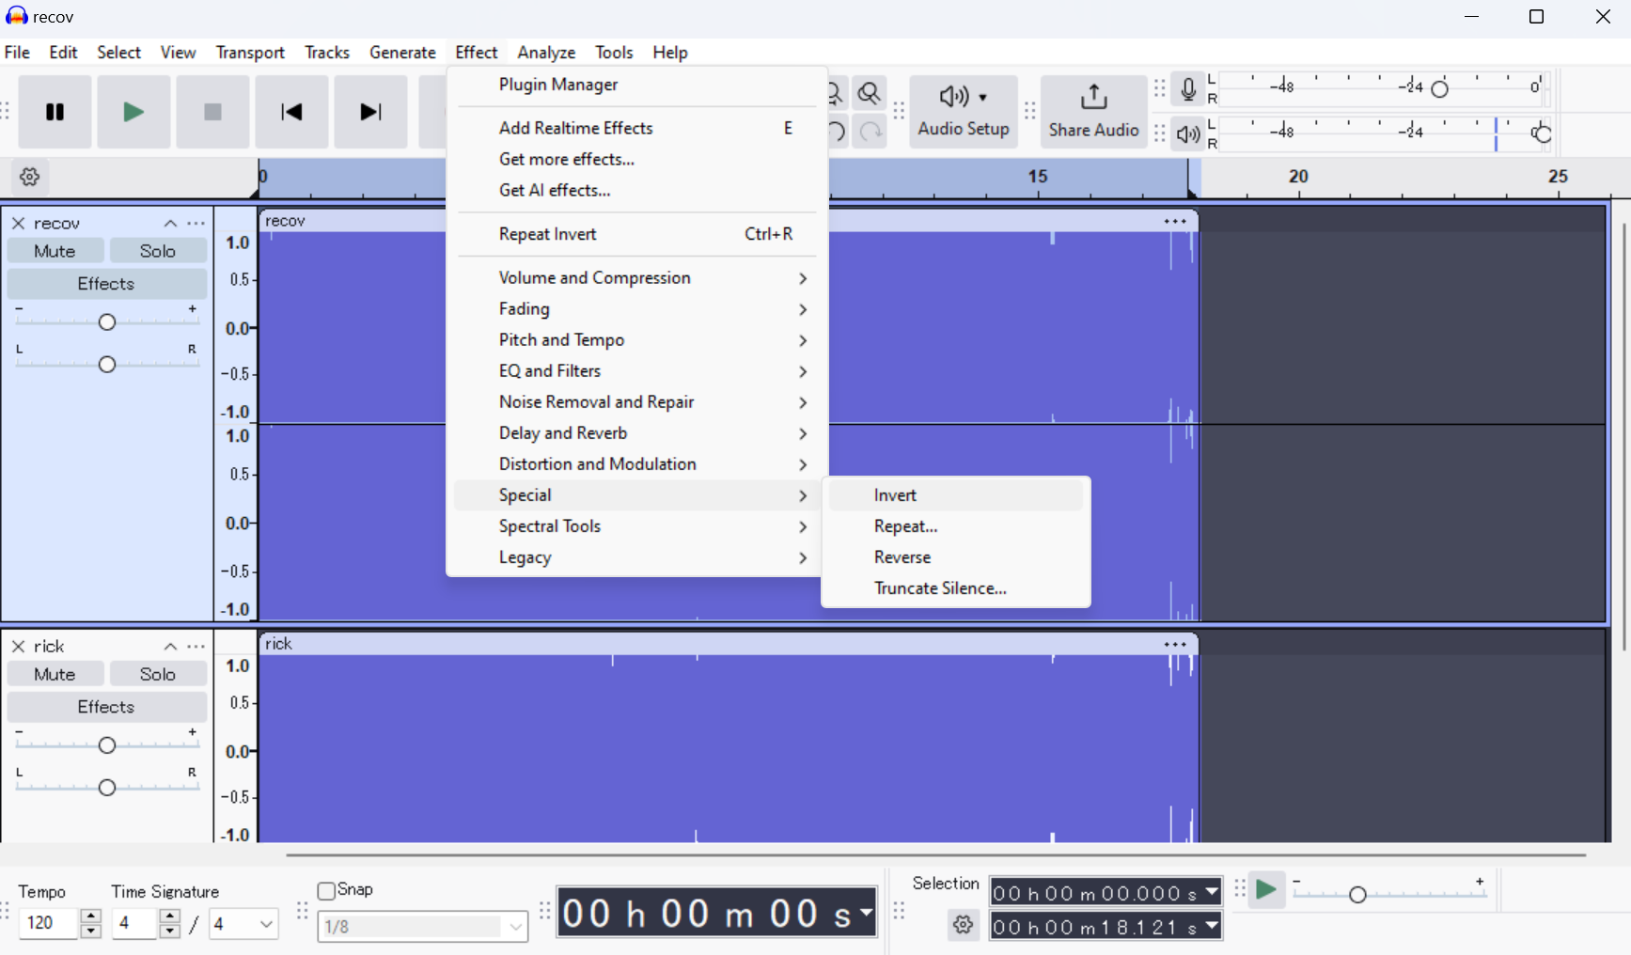Skip to end of the project
1631x955 pixels.
click(370, 113)
